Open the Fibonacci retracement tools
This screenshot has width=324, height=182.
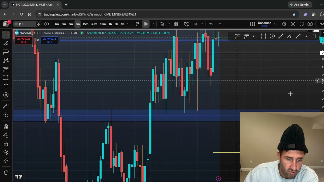pos(6,52)
